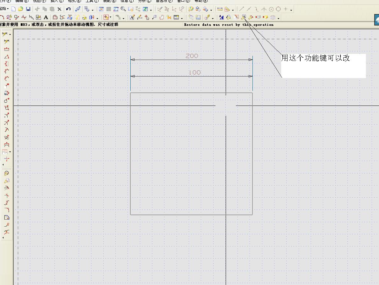
Task: Save the drawing with floppy disk icon
Action: 28,9
